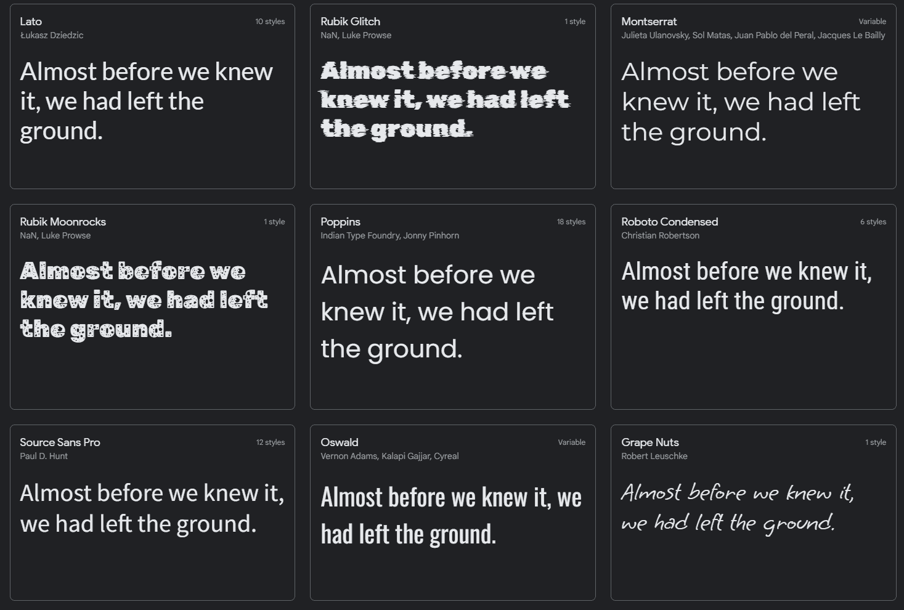The height and width of the screenshot is (610, 904).
Task: Open the Lato font page
Action: tap(30, 21)
